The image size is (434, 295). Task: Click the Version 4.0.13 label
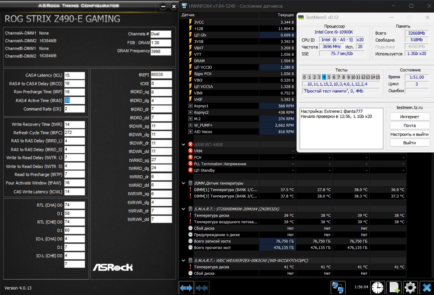[18, 288]
